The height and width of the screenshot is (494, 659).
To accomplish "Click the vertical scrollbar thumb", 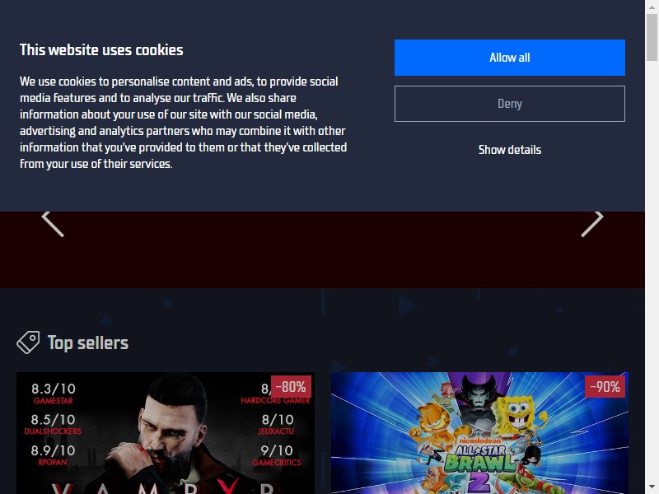I will (x=652, y=38).
